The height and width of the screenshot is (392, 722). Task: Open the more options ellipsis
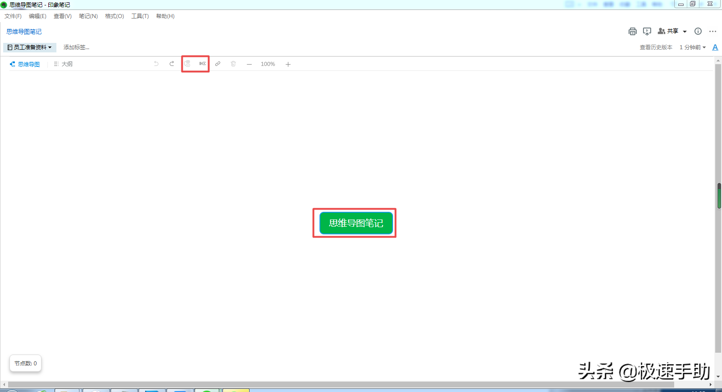coord(713,31)
